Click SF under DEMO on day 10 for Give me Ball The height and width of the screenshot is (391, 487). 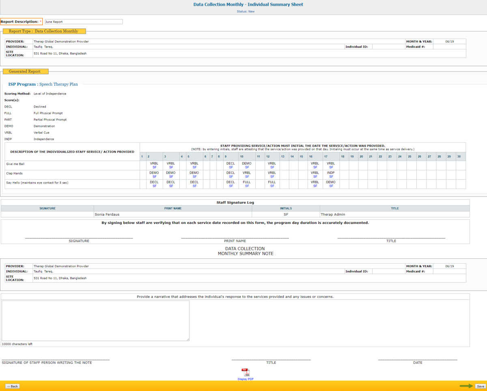click(x=247, y=167)
